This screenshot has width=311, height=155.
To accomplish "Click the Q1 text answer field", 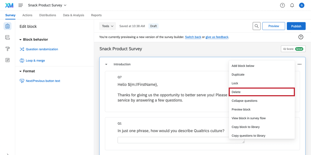I will (181, 140).
